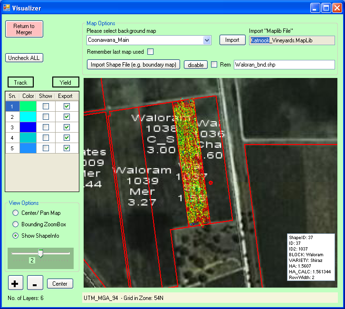The image size is (345, 309).
Task: Choose Bounding ZoomBox mode
Action: click(16, 224)
